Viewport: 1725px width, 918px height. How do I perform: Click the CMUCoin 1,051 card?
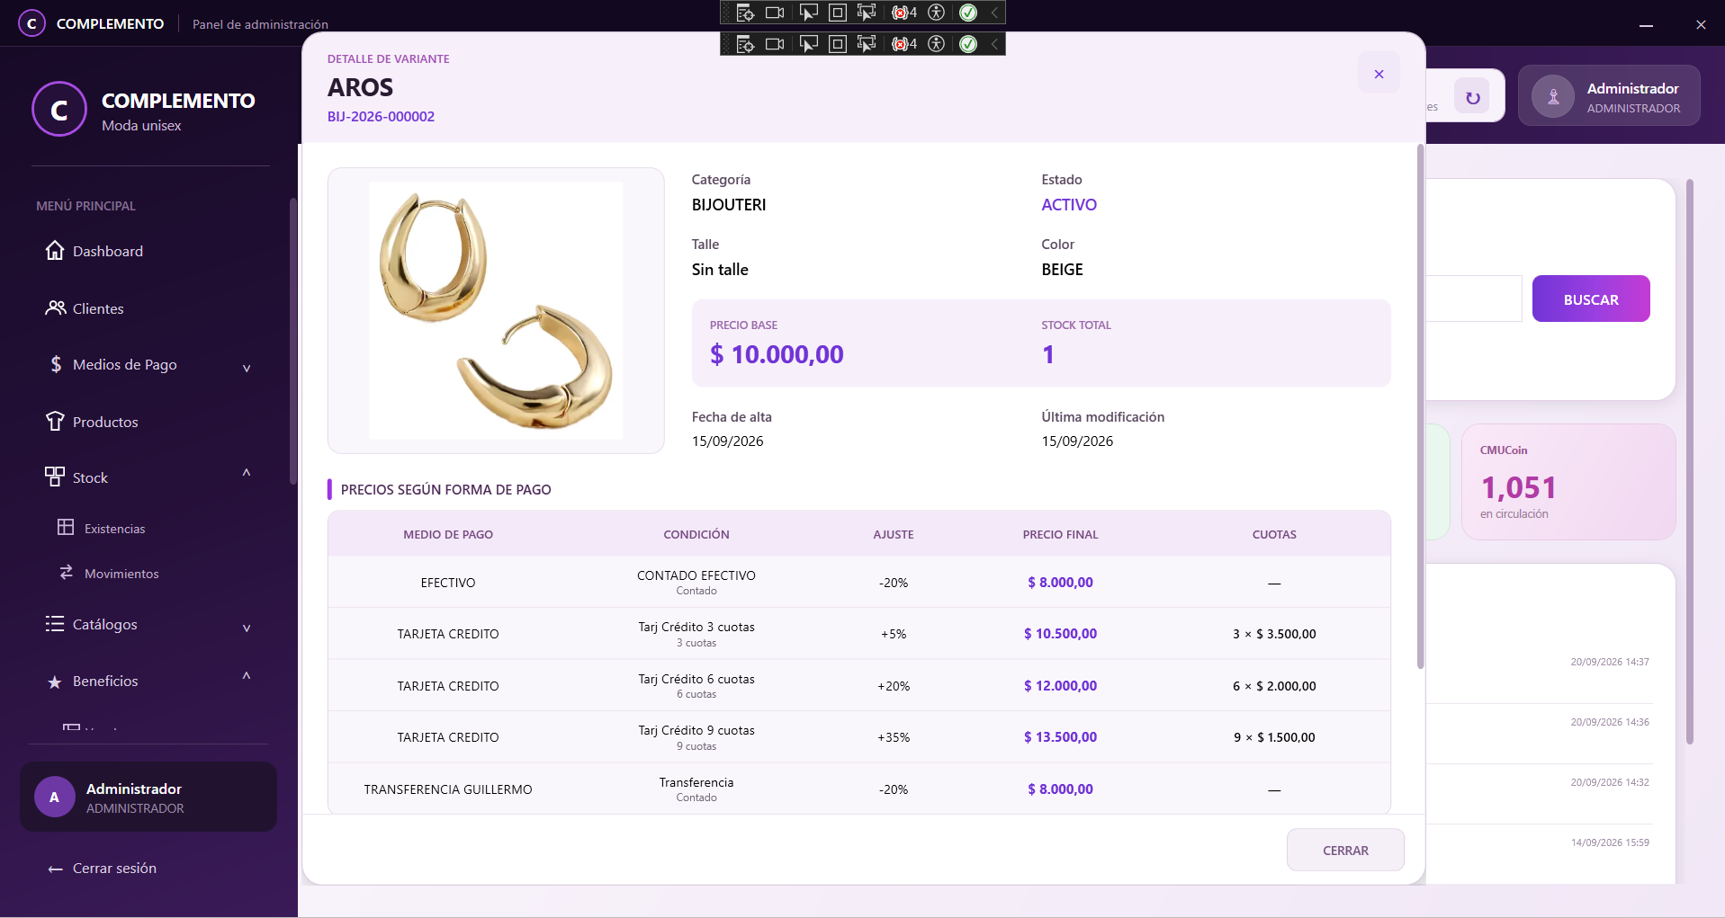point(1568,482)
